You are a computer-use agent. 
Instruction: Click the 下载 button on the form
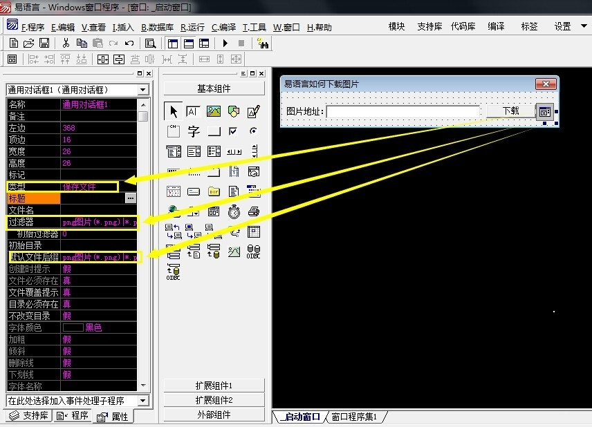pos(510,111)
